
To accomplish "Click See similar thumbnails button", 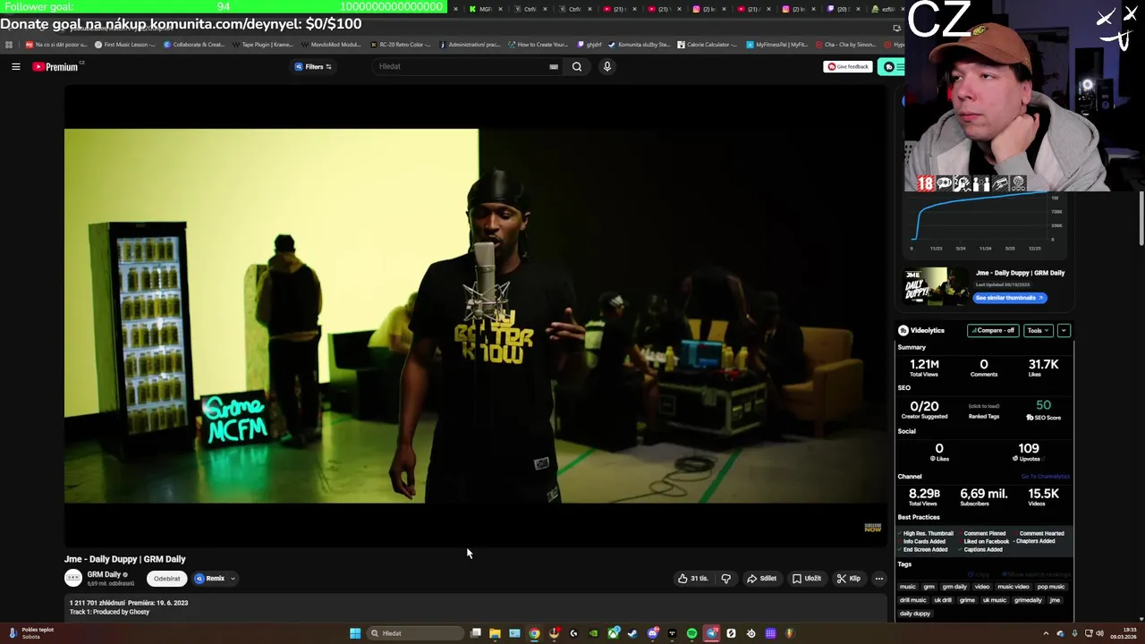I will click(x=1009, y=298).
